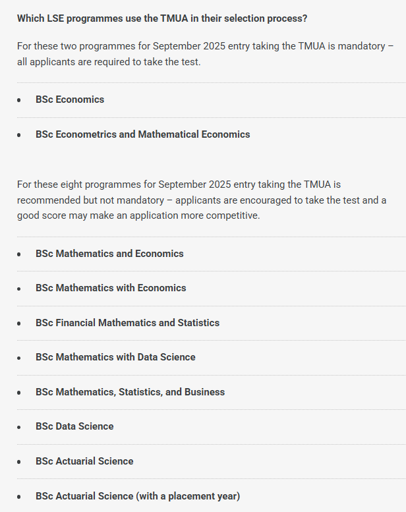Click the bullet beside BSc Mathematics with Data Science
The width and height of the screenshot is (406, 512).
(19, 358)
